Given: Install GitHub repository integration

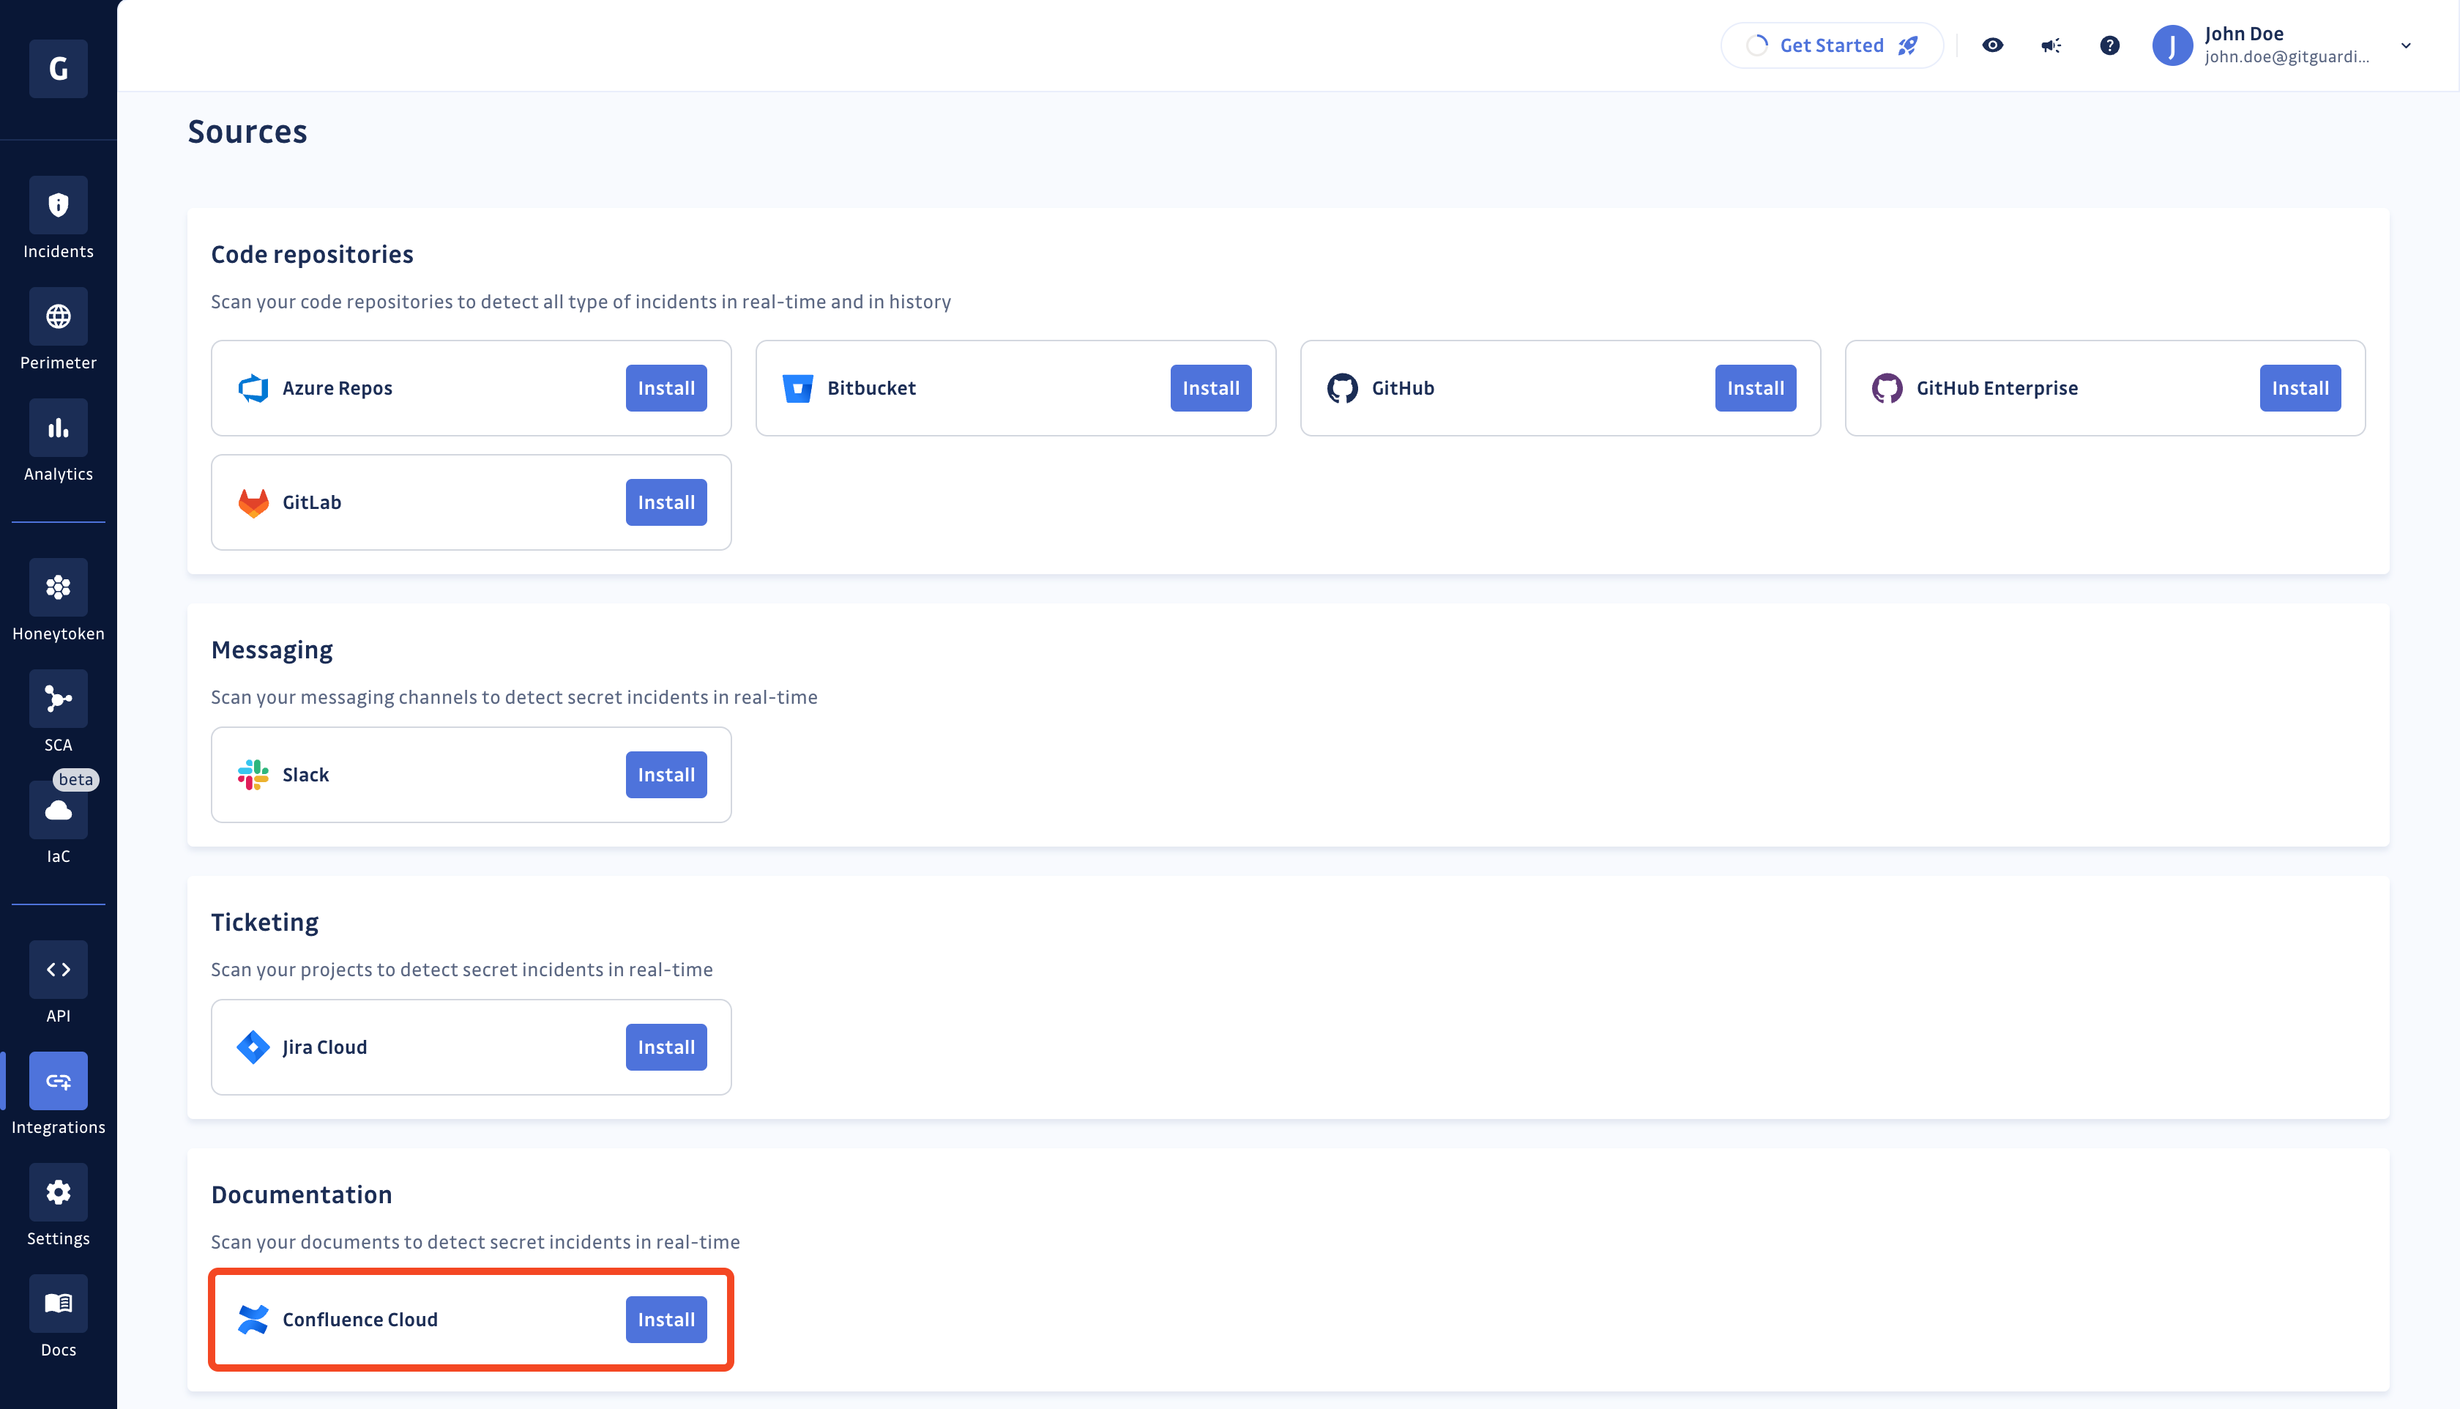Looking at the screenshot, I should pos(1753,387).
